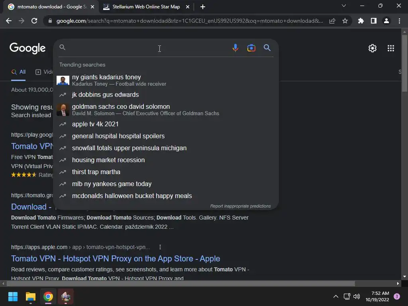Click the horizontal page scrollbar thumb
Image resolution: width=408 pixels, height=306 pixels.
pos(181,283)
